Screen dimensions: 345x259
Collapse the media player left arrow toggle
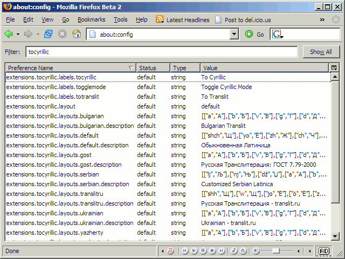pyautogui.click(x=163, y=251)
